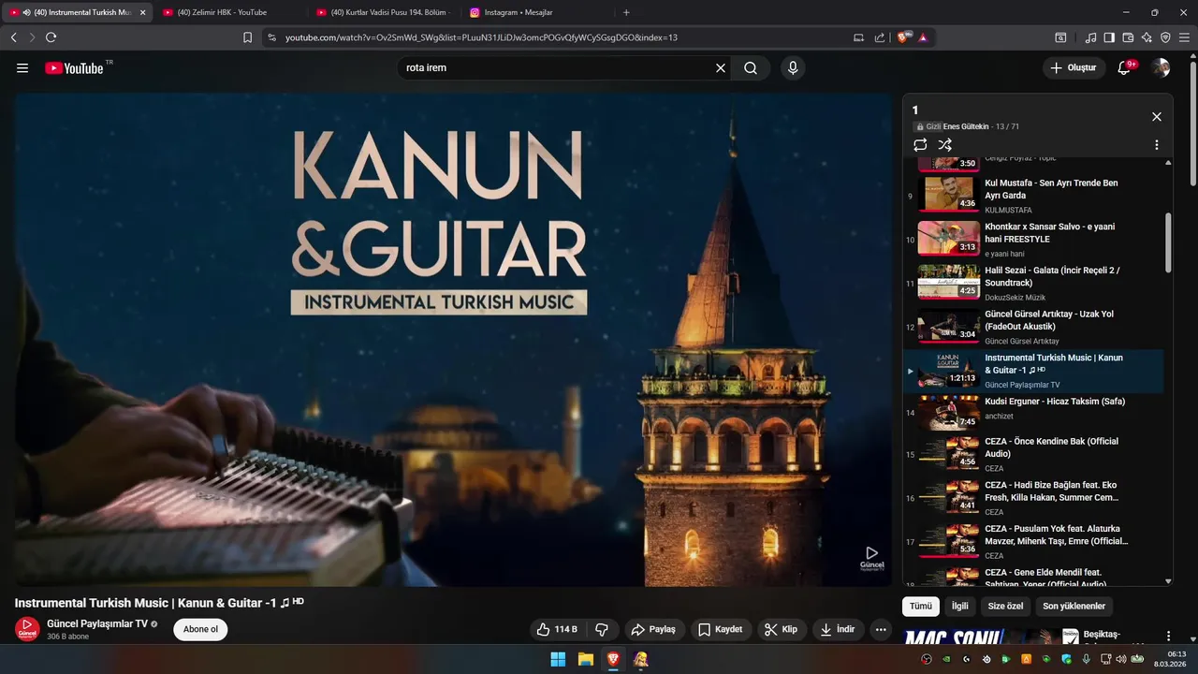Open Güncel Paylaşımlar TV channel avatar
The image size is (1198, 674).
click(27, 629)
